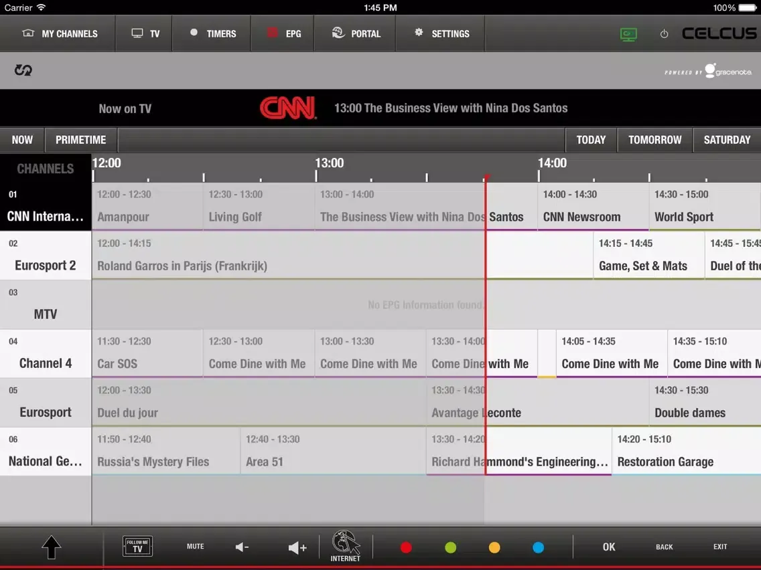Open the Internet browser icon
Screen dimensions: 761x570
point(346,546)
